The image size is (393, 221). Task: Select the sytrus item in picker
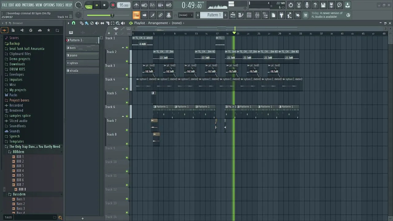(x=83, y=63)
